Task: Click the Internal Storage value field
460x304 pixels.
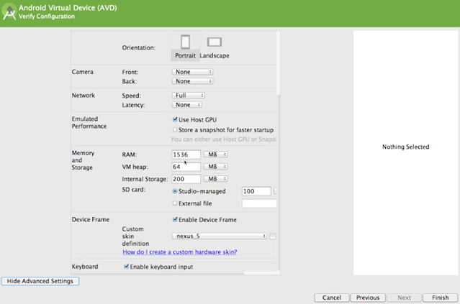Action: (186, 179)
